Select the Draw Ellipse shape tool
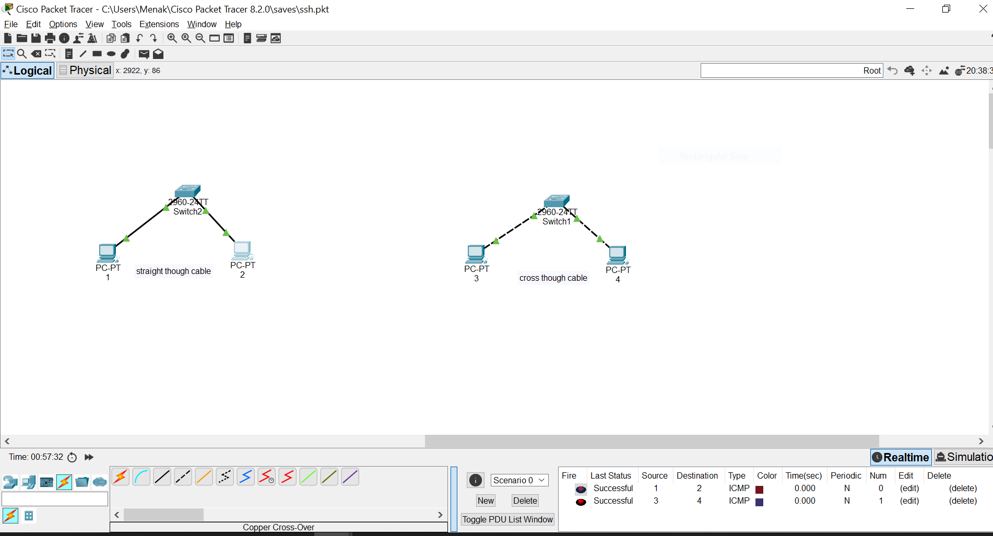993x536 pixels. [x=111, y=54]
